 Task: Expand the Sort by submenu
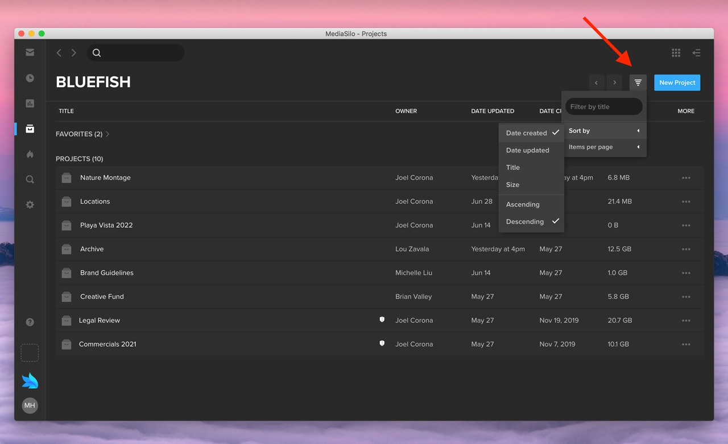coord(604,131)
